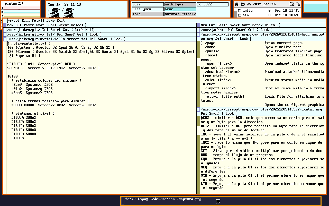Click Newcol in the top acme tag
Image resolution: width=329 pixels, height=206 pixels.
13,21
